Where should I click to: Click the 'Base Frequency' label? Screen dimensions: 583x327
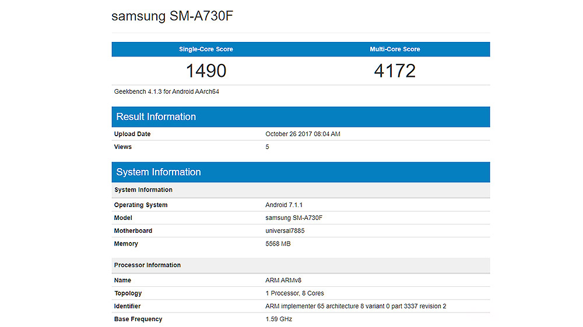point(138,319)
